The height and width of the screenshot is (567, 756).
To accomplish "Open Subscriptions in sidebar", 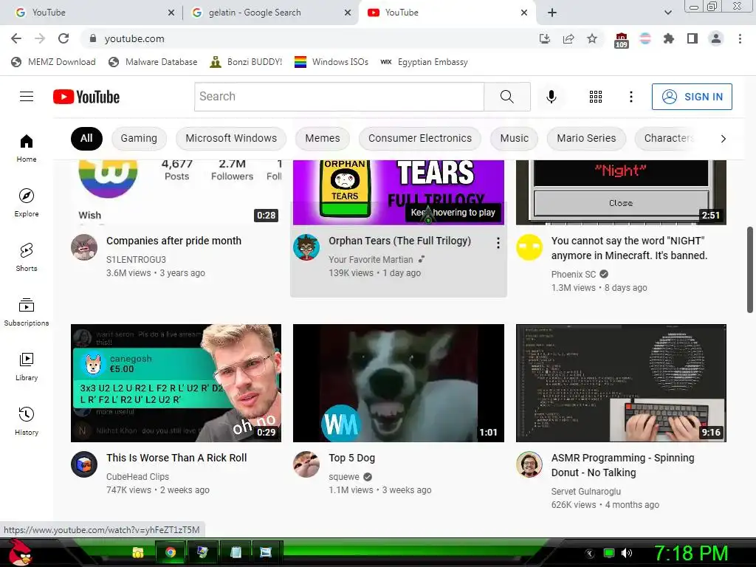I will pyautogui.click(x=27, y=312).
